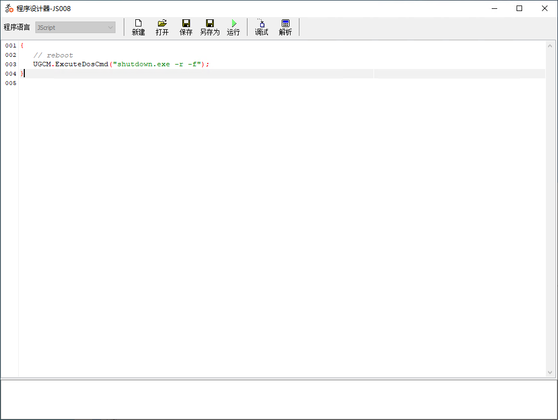Click line number 004 in gutter

pos(10,73)
